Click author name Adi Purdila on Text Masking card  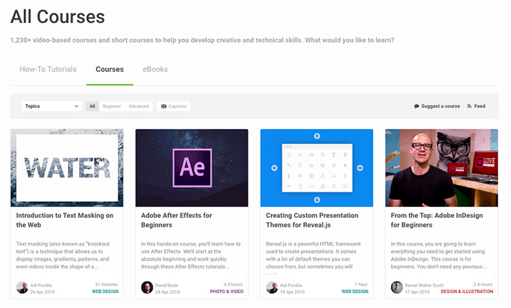click(x=41, y=285)
